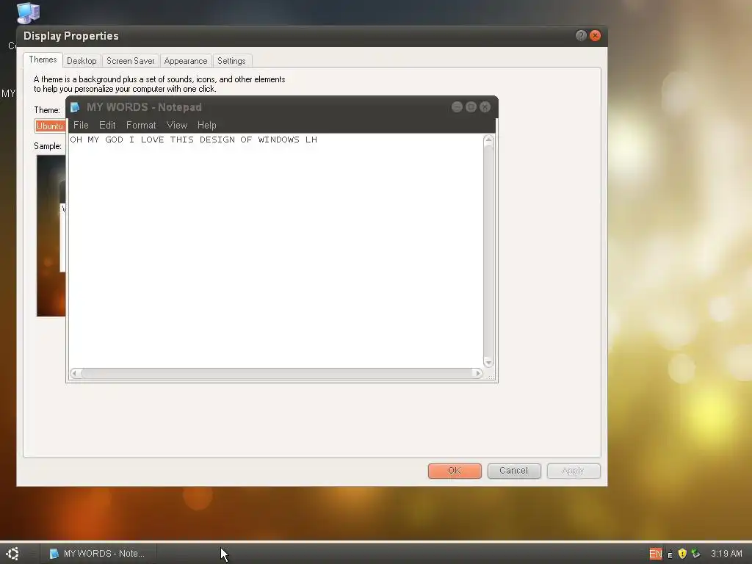Viewport: 752px width, 564px height.
Task: Click the EN language indicator in tray
Action: pos(656,554)
